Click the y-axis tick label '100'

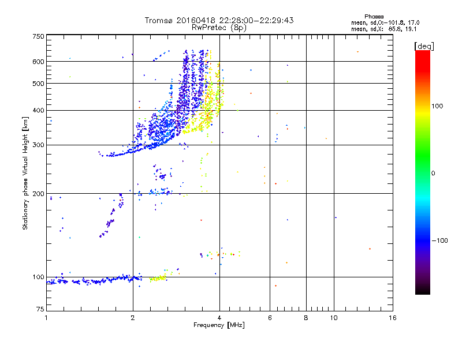38,277
